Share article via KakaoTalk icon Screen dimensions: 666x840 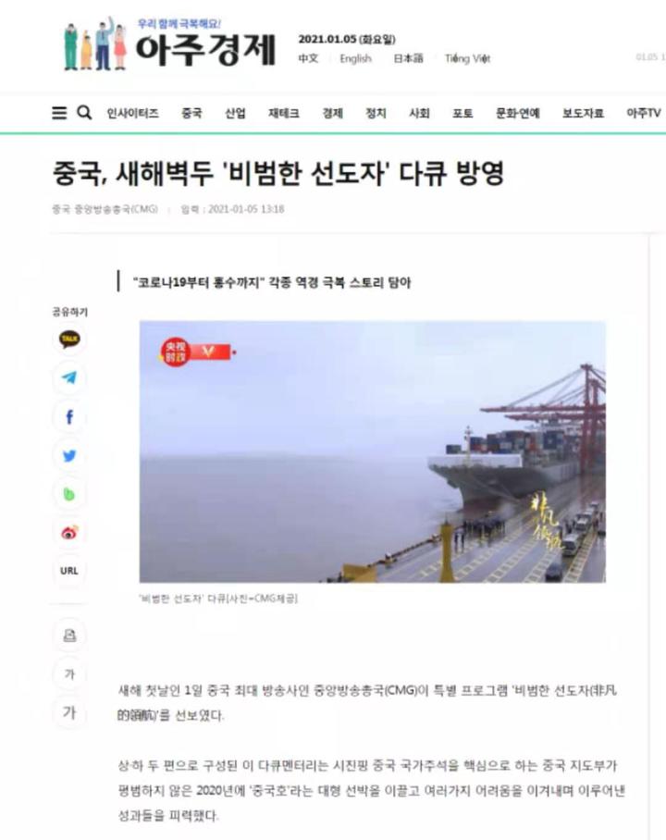click(69, 340)
